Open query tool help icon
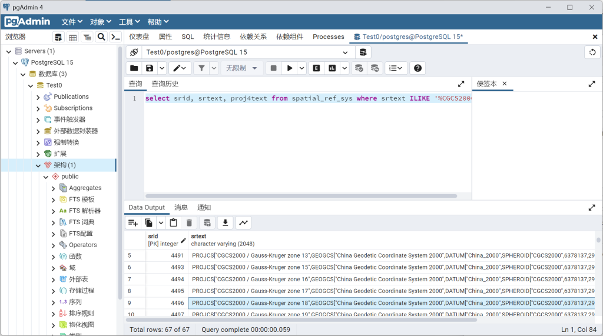The height and width of the screenshot is (336, 603). [418, 68]
